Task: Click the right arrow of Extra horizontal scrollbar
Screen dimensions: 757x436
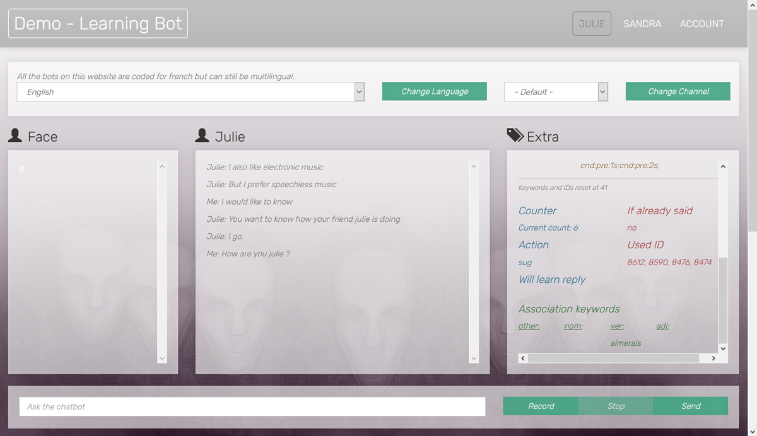Action: pyautogui.click(x=713, y=358)
